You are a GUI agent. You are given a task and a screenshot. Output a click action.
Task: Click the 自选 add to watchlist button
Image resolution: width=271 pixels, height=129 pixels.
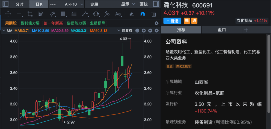172,21
